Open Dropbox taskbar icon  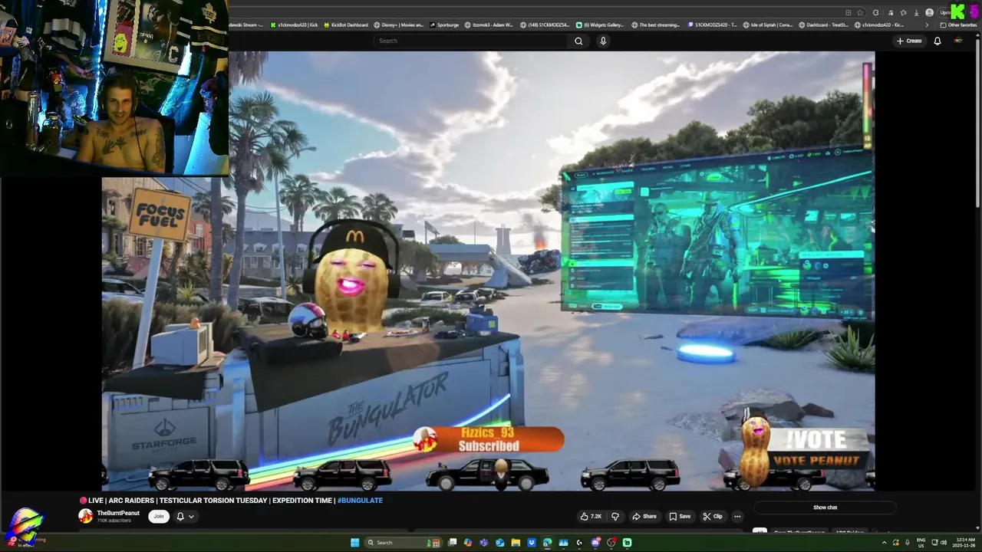click(532, 543)
